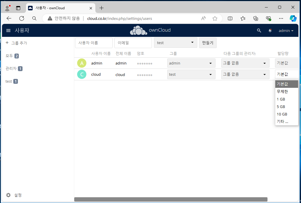Viewport: 301px width, 203px height.
Task: Open the tab actions menu
Action: 18,8
